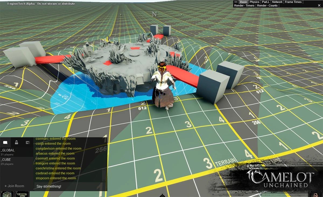This screenshot has height=197, width=323.
Task: Open the ParLL tab
Action: point(266,2)
